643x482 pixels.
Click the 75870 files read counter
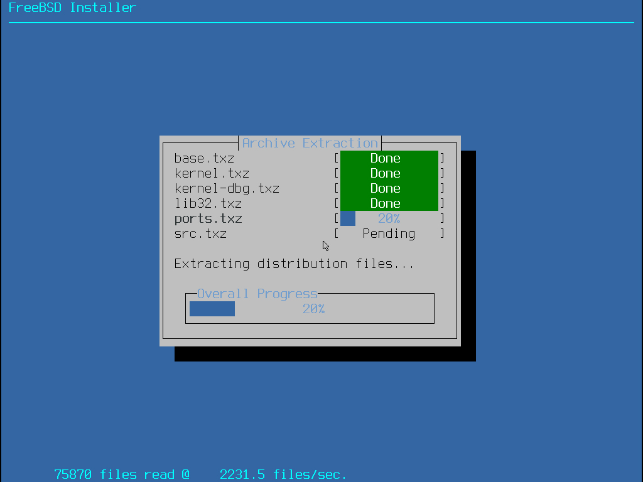click(122, 474)
